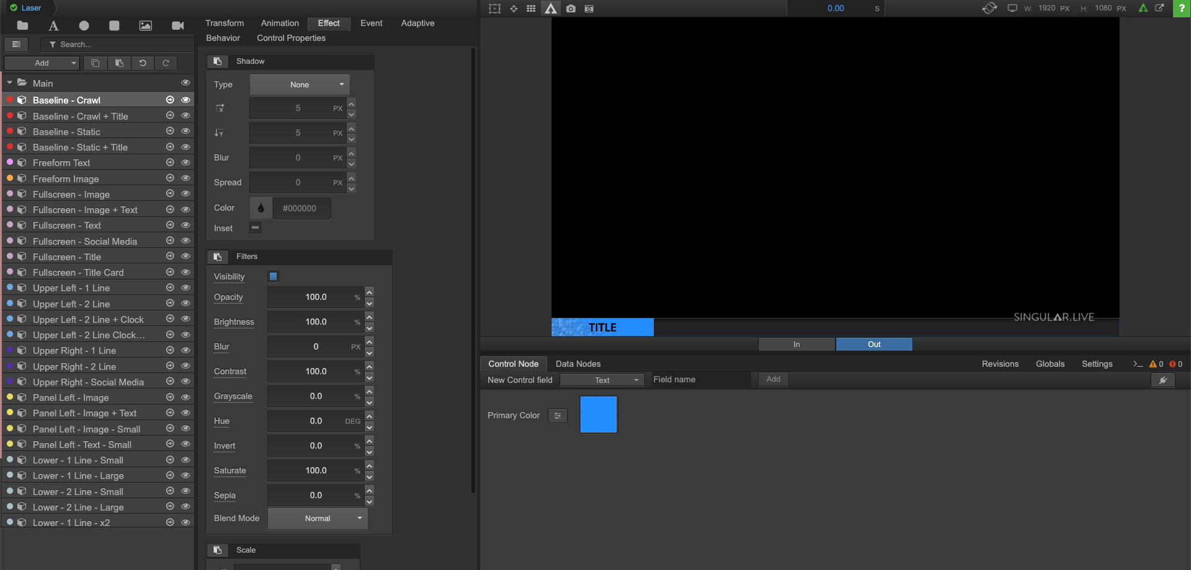Click the circle shape tool
Image resolution: width=1191 pixels, height=570 pixels.
(84, 25)
